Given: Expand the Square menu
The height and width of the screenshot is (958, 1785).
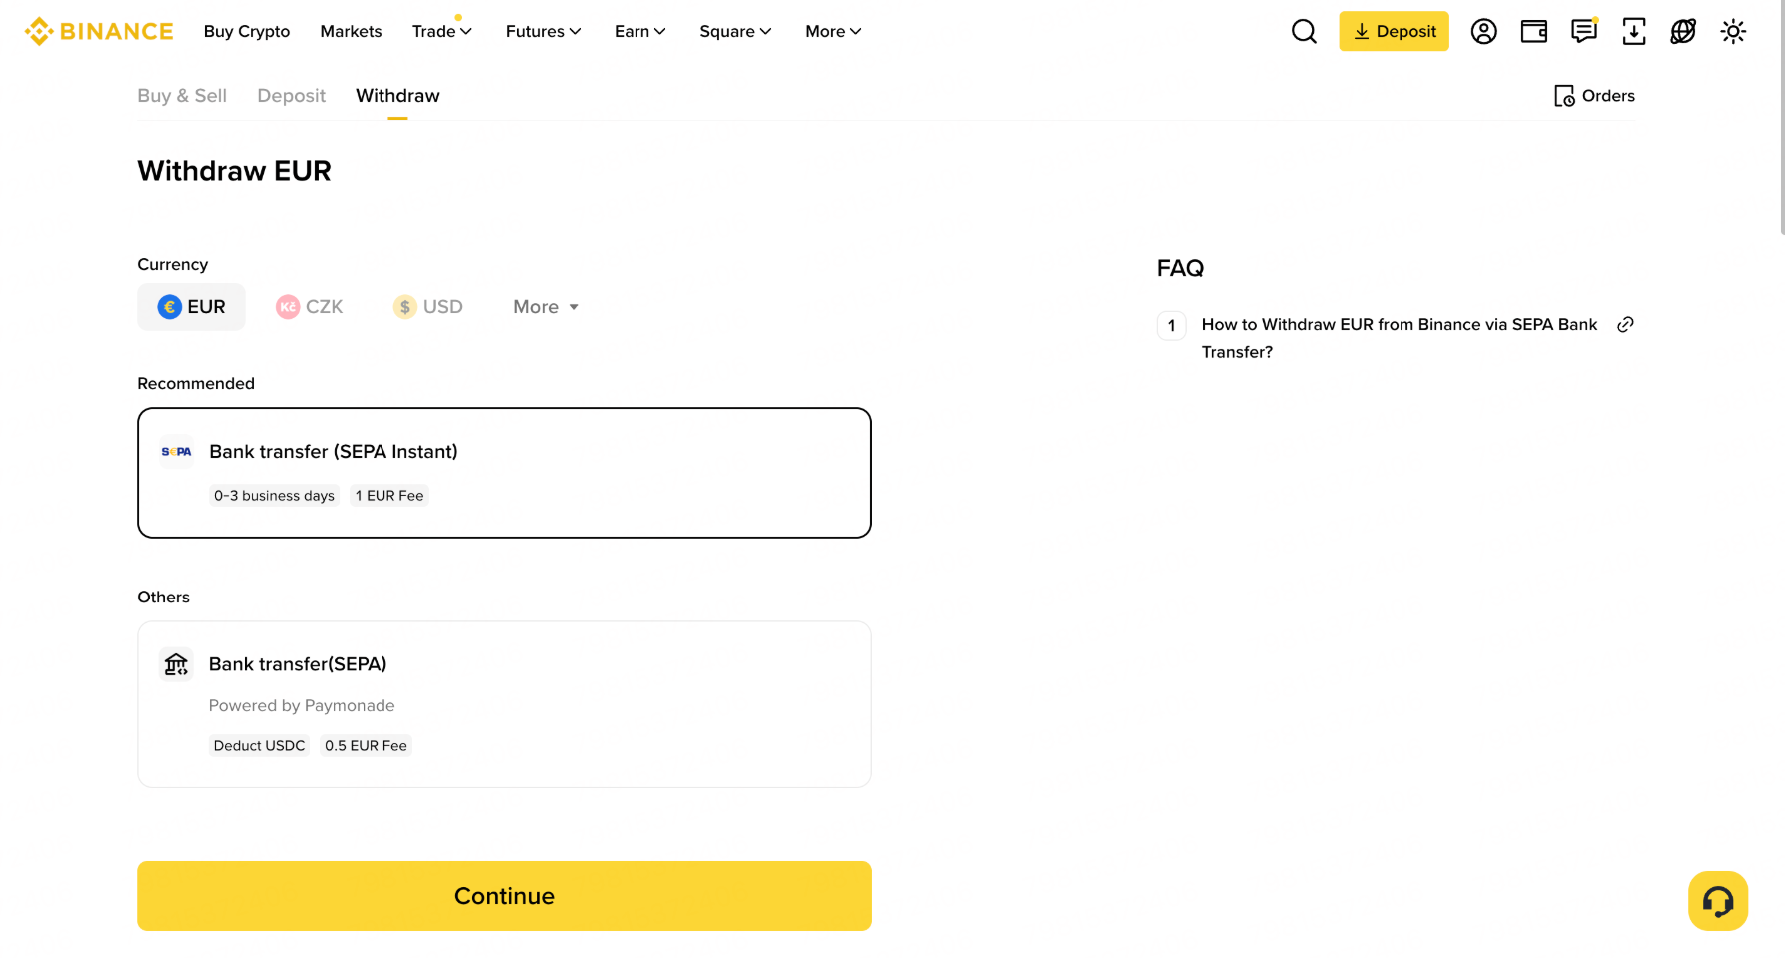Looking at the screenshot, I should pyautogui.click(x=735, y=31).
